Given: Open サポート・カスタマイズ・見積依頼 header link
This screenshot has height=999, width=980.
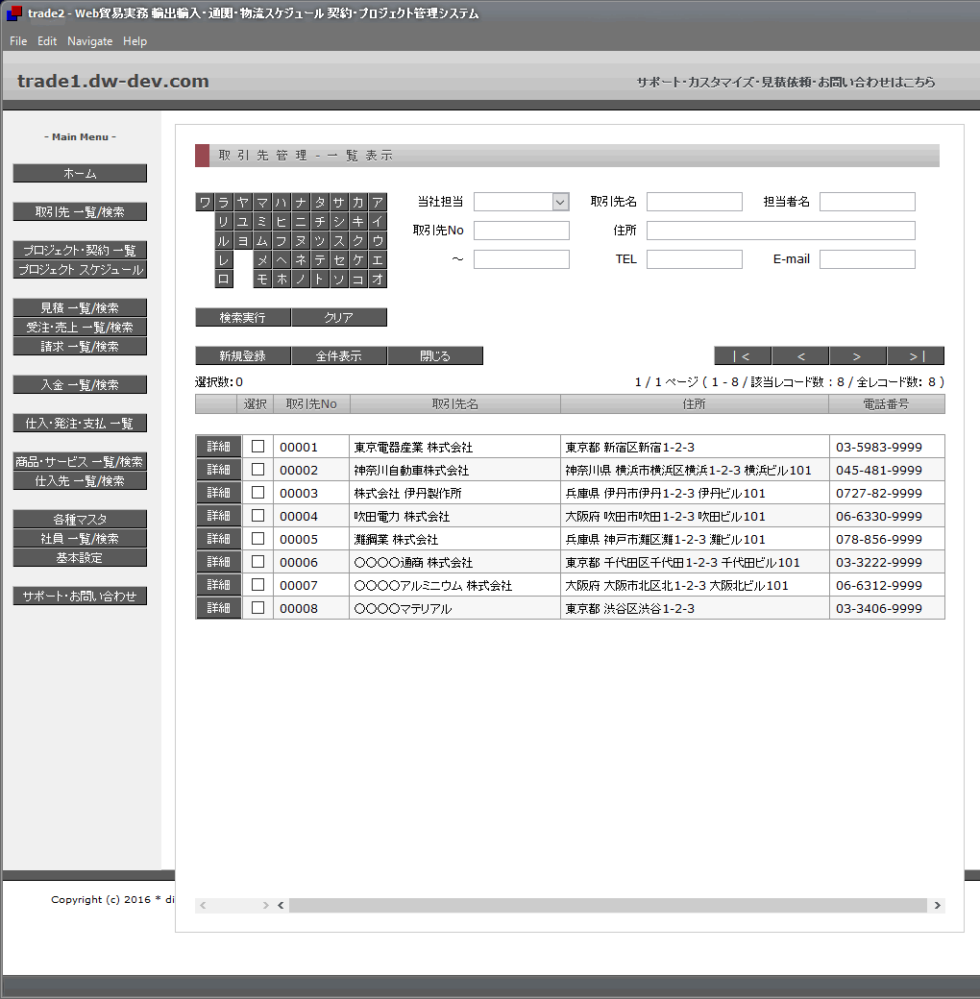Looking at the screenshot, I should [786, 83].
